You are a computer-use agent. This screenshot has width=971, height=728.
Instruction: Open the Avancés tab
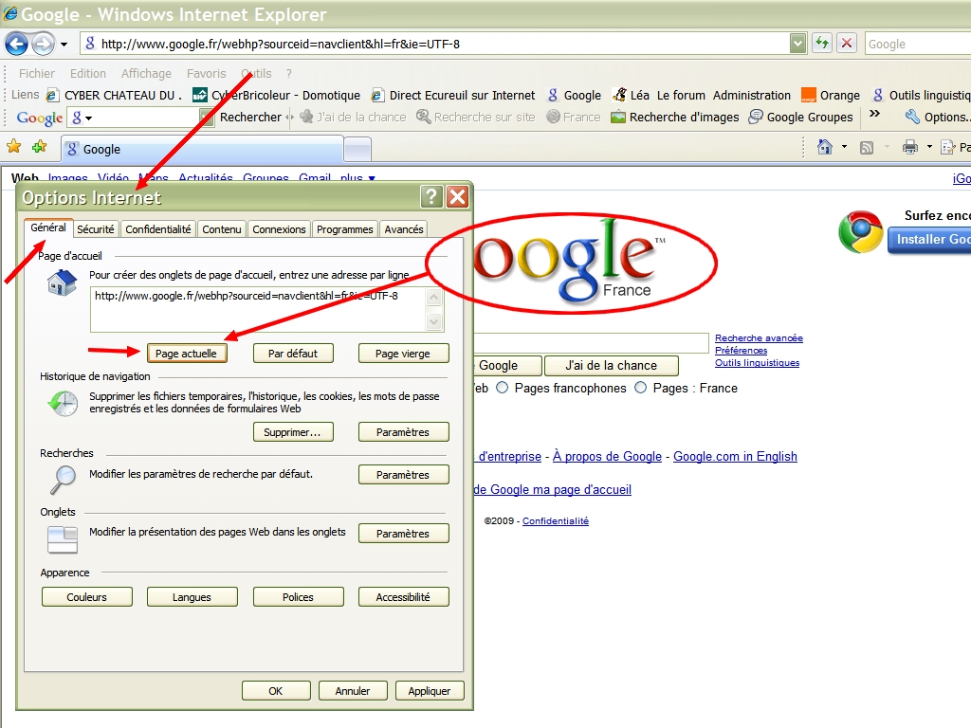click(x=404, y=229)
